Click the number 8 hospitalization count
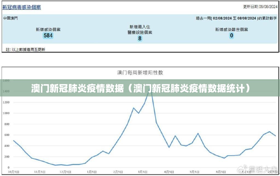The height and width of the screenshot is (176, 280). tap(140, 39)
